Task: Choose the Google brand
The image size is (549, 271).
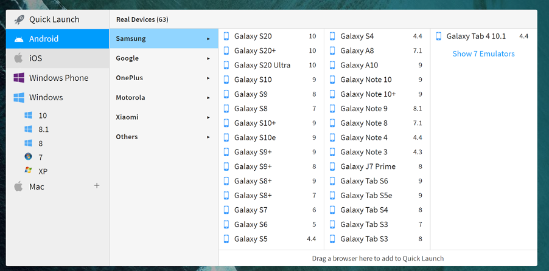Action: 164,58
